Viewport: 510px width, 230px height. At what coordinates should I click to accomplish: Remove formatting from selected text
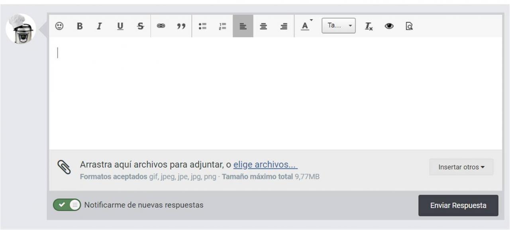tap(369, 26)
